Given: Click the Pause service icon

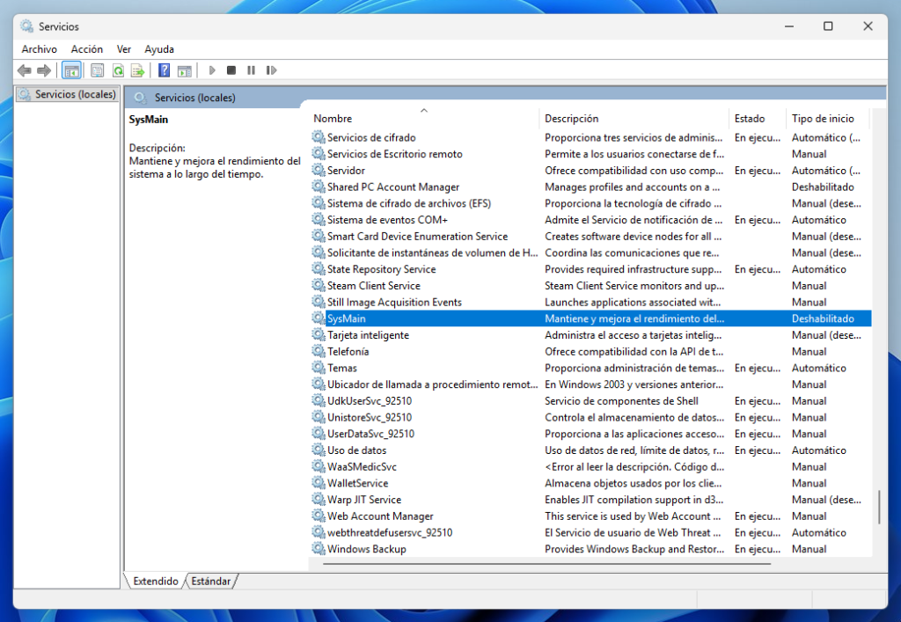Looking at the screenshot, I should point(251,70).
